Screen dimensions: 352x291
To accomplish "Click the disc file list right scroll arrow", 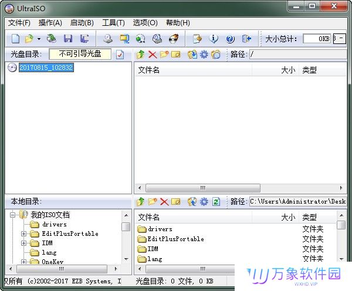I will pyautogui.click(x=341, y=188).
